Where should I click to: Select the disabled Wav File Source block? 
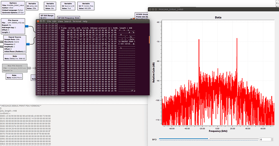(15, 68)
